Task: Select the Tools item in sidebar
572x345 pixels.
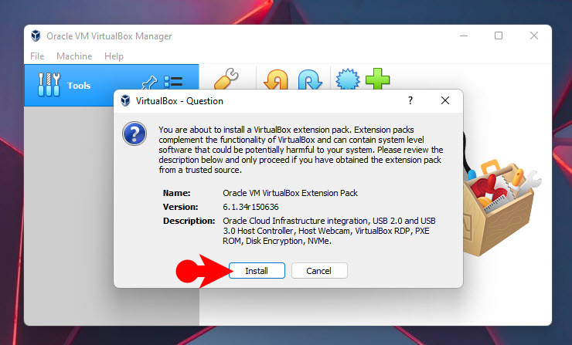Action: point(111,85)
